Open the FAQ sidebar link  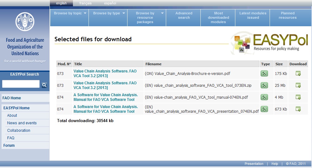pyautogui.click(x=11, y=138)
